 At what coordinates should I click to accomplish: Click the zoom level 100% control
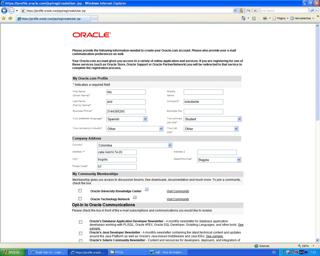coord(305,246)
